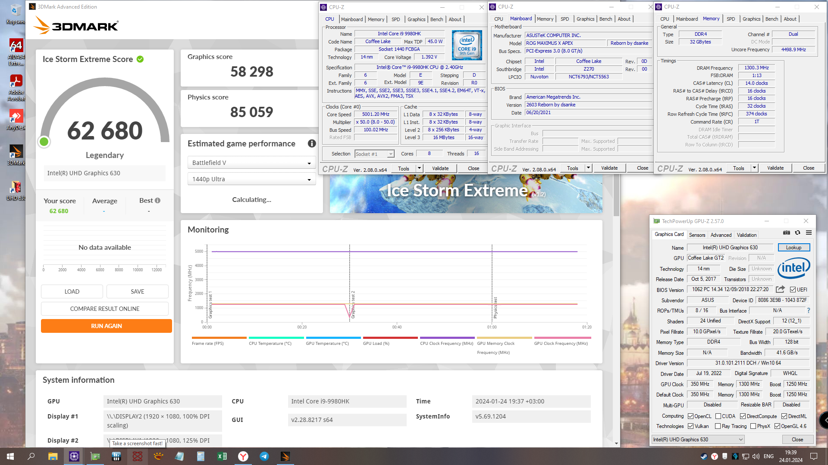This screenshot has height=465, width=828.
Task: Open SPD tab in first CPU-Z window
Action: [x=395, y=19]
